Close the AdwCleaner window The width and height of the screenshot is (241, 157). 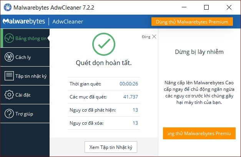point(229,7)
